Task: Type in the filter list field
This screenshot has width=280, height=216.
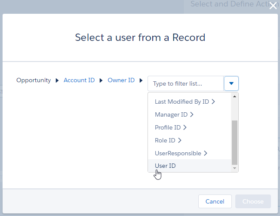Action: (185, 83)
